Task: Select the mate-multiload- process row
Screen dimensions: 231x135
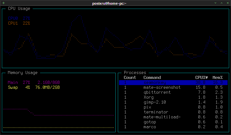Action: (173, 117)
